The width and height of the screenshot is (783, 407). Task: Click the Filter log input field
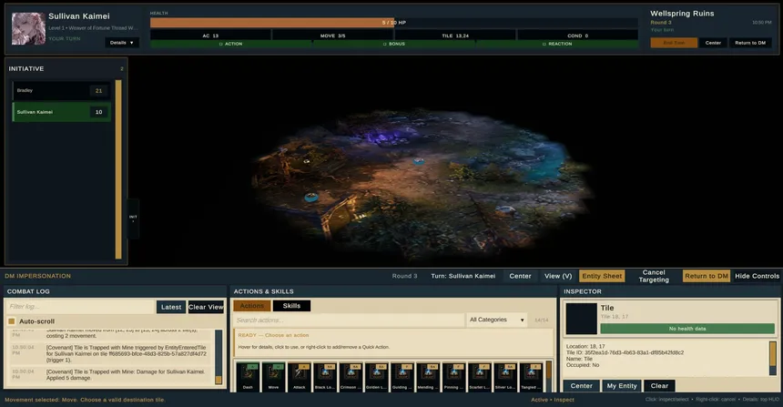click(80, 307)
